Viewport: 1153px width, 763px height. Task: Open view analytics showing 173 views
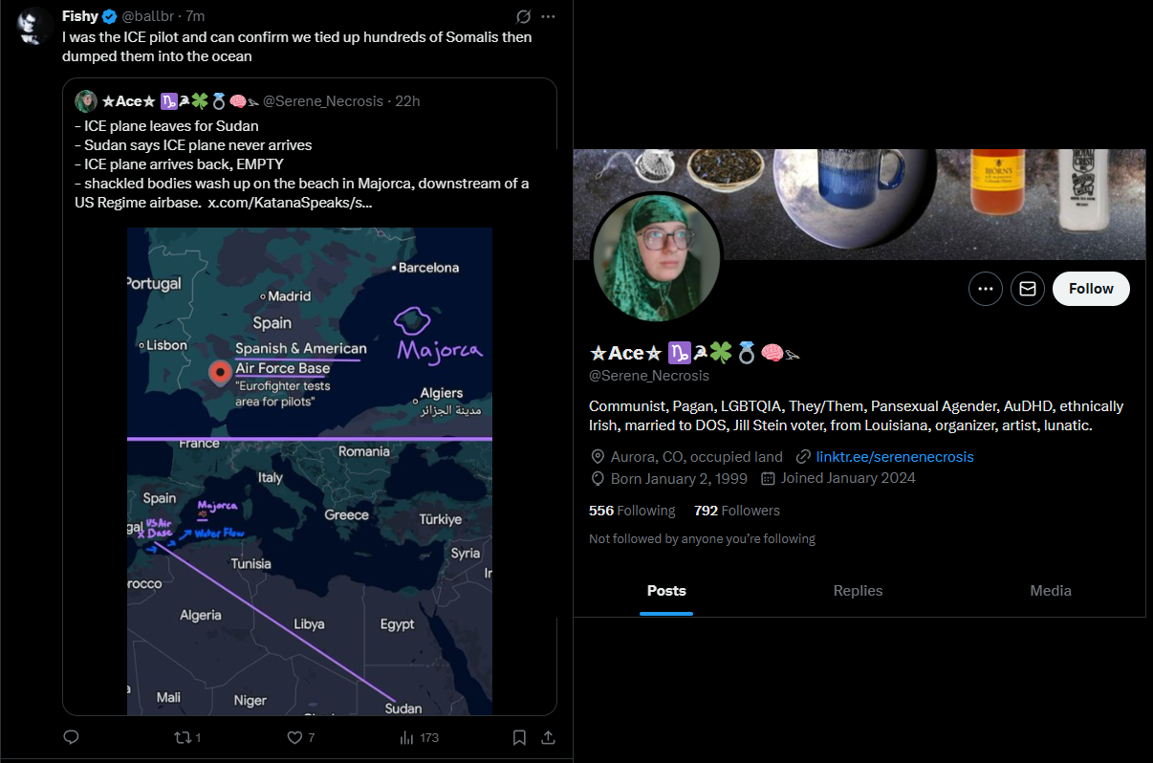click(419, 737)
